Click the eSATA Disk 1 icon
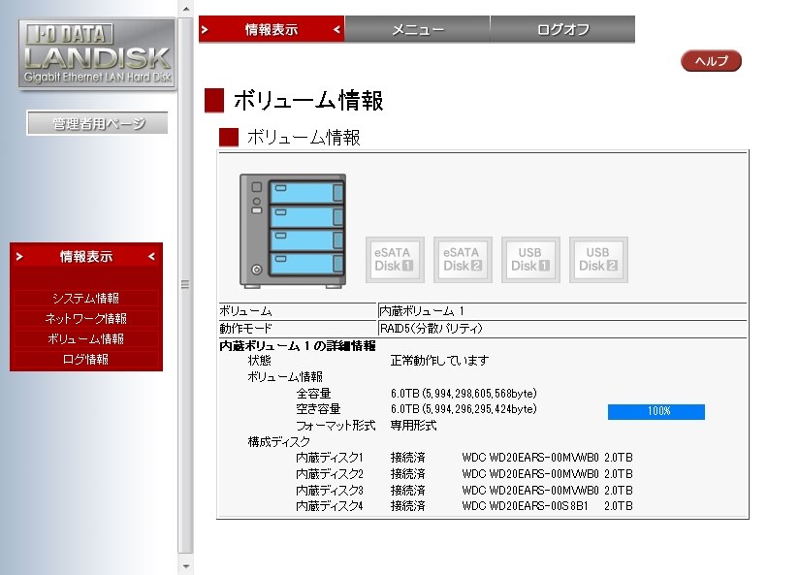The height and width of the screenshot is (575, 800). point(395,260)
